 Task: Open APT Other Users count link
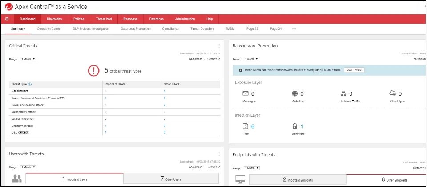(165, 98)
